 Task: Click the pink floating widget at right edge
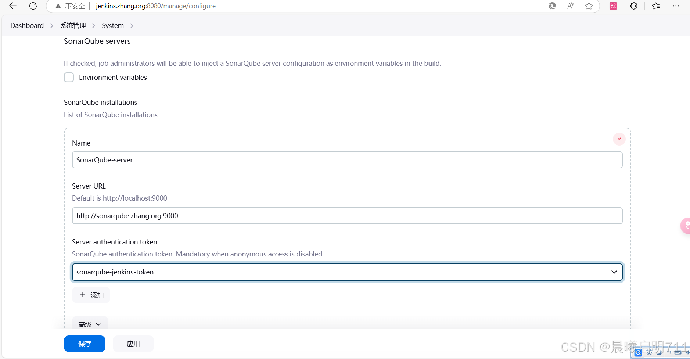(x=686, y=226)
